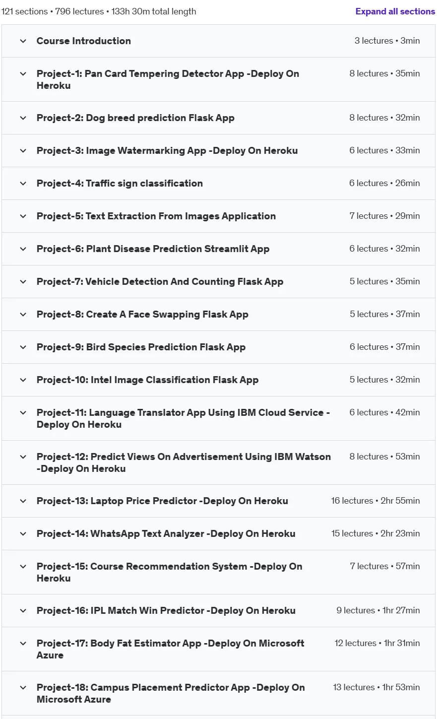The image size is (437, 719).
Task: Select the Project-9 Bird Species Prediction title
Action: (x=141, y=347)
